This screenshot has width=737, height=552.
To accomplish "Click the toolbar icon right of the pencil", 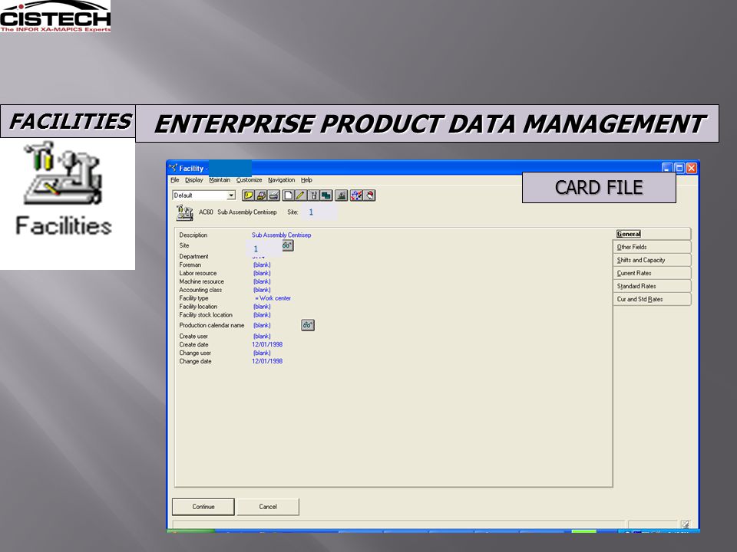I will pos(313,195).
